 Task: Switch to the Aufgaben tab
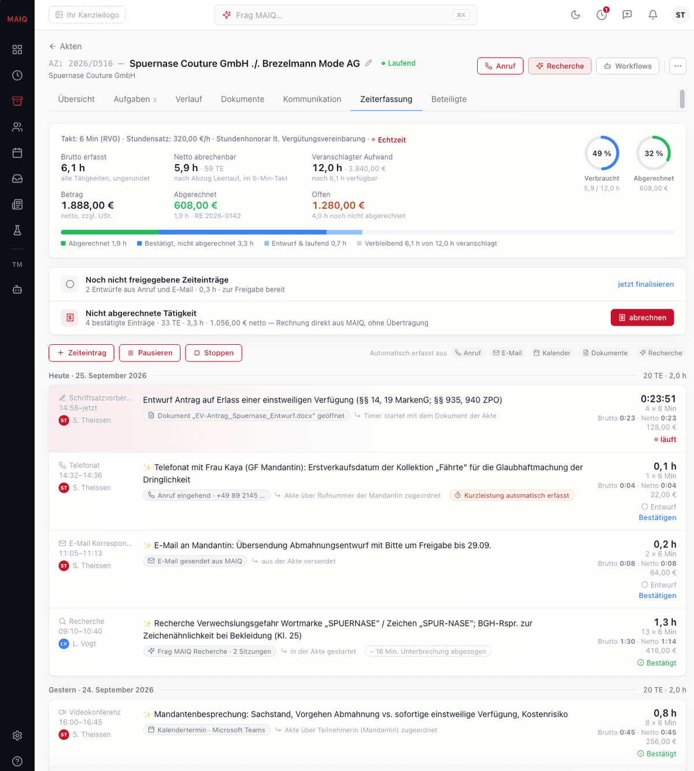tap(135, 99)
